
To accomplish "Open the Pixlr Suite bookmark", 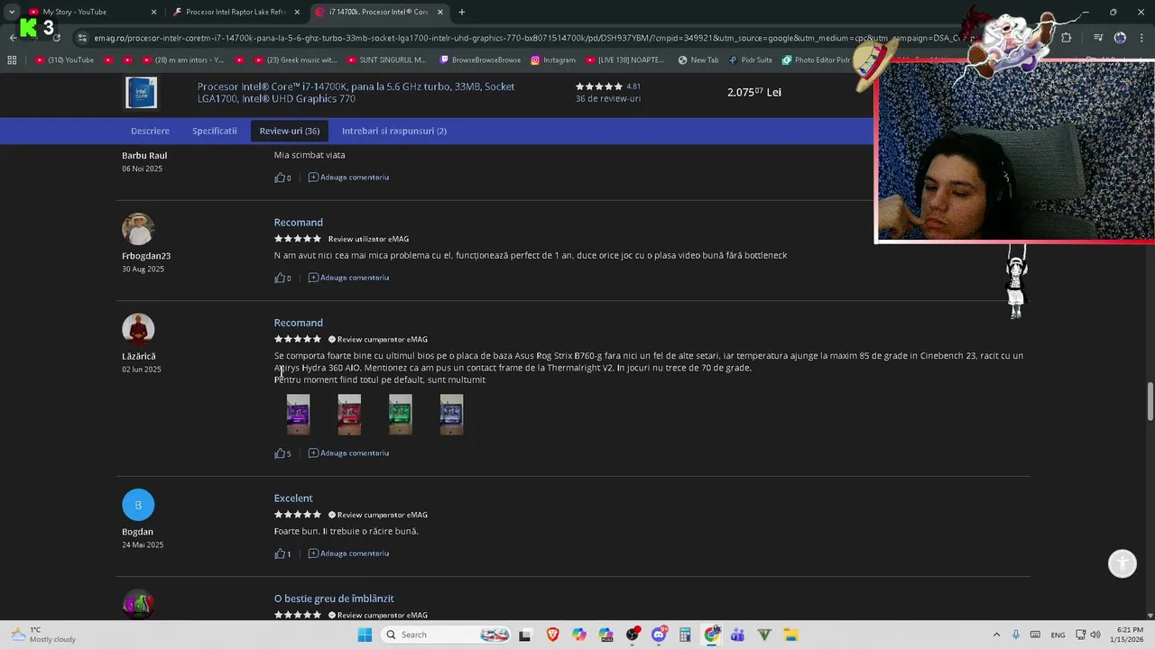I will (x=750, y=59).
